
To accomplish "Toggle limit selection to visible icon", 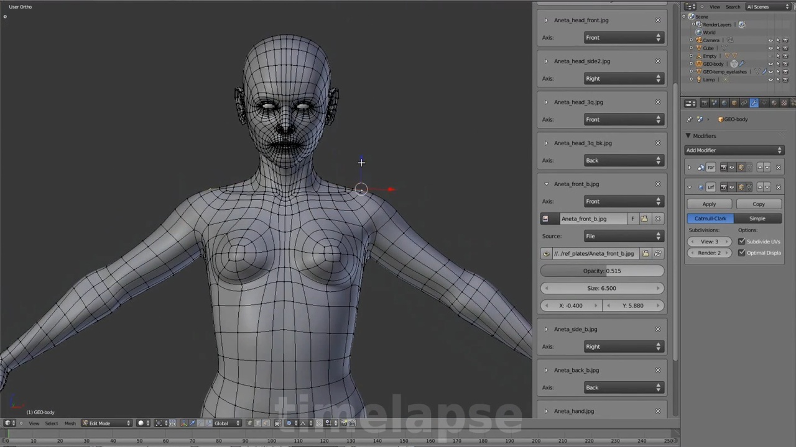I will coord(277,423).
